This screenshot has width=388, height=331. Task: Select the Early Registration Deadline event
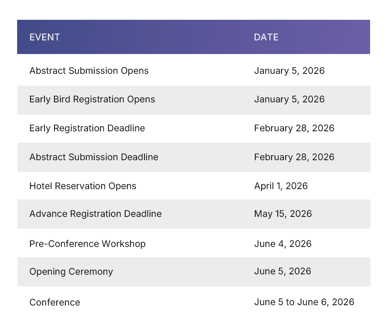87,128
